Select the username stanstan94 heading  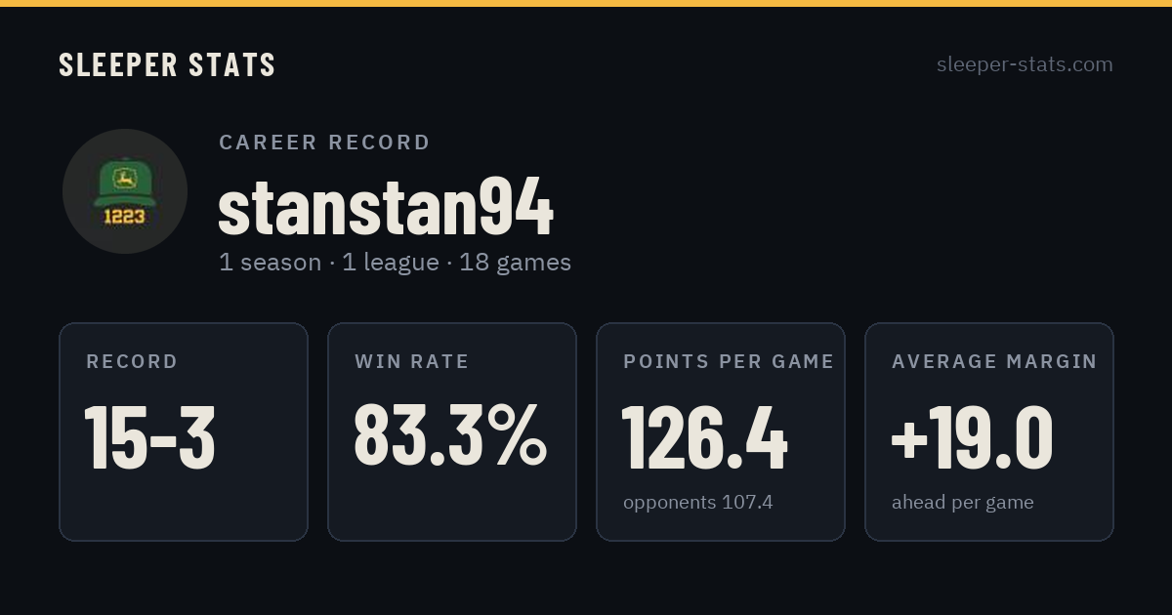pyautogui.click(x=386, y=208)
